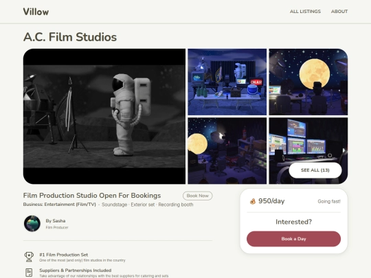Click the small Book Now button
The image size is (371, 278).
198,196
